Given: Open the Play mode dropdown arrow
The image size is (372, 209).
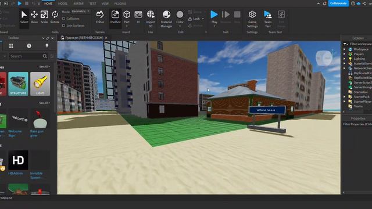Looking at the screenshot, I should 214,26.
